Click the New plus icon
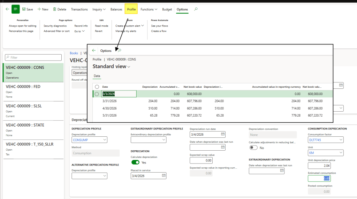 pyautogui.click(x=39, y=9)
